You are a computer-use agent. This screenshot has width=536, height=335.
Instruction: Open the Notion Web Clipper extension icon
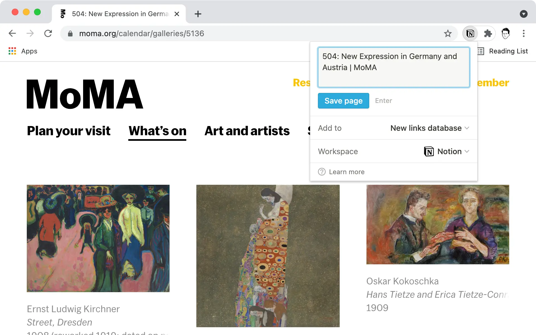tap(470, 33)
